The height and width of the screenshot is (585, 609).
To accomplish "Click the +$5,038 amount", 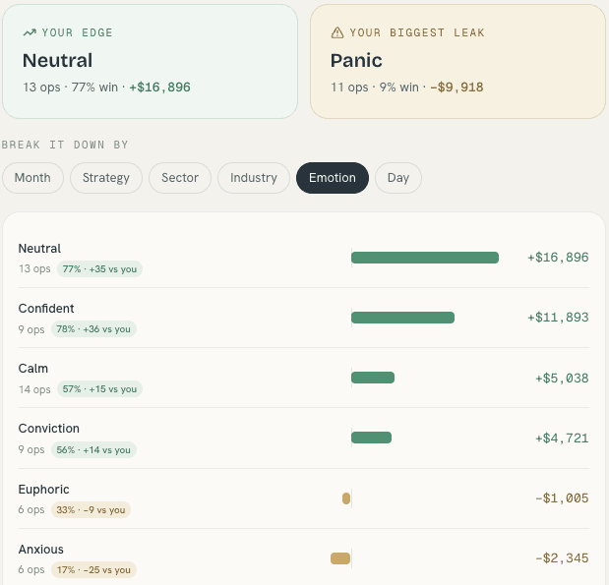I will point(562,379).
